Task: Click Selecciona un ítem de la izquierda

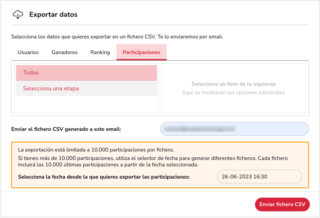Action: (x=234, y=84)
